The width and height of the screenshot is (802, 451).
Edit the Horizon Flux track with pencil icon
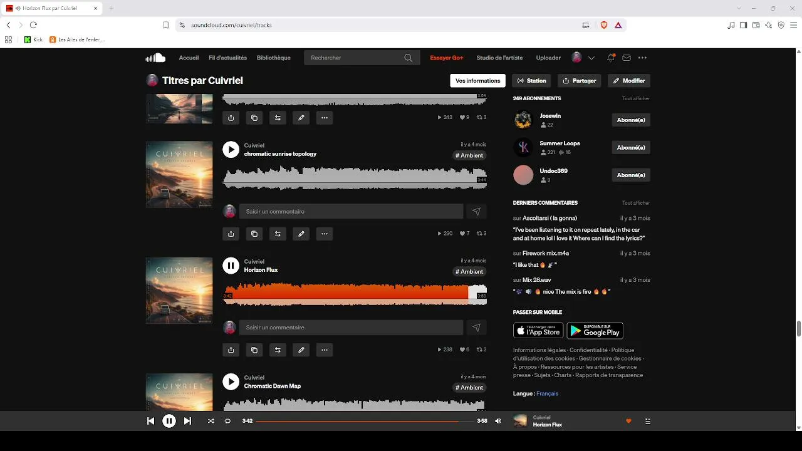tap(301, 350)
